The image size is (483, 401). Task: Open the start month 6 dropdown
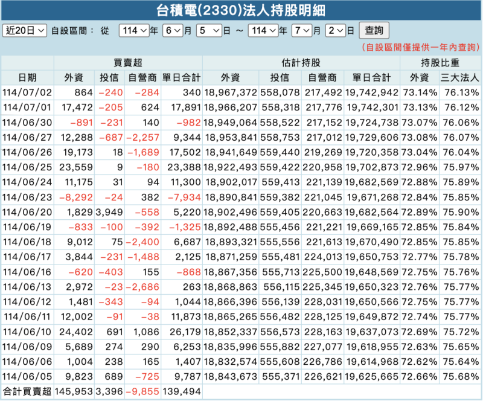click(173, 31)
